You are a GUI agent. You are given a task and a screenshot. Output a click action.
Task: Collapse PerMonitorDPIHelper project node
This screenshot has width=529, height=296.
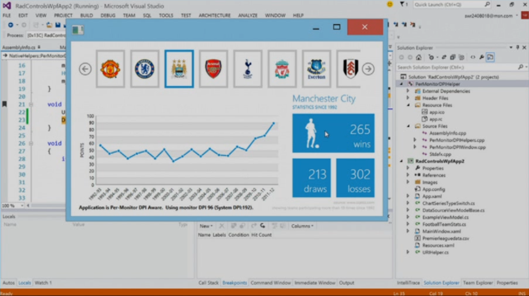tap(401, 84)
